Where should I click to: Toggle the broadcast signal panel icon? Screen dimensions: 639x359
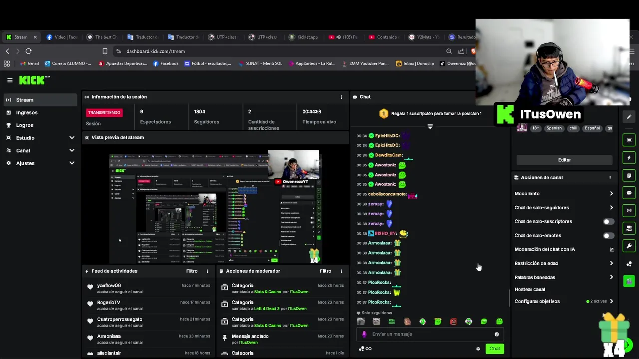[x=629, y=210]
